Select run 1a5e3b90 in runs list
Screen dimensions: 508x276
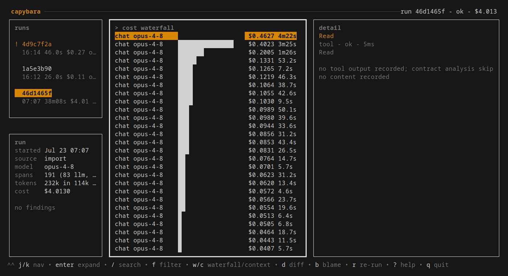(x=37, y=69)
